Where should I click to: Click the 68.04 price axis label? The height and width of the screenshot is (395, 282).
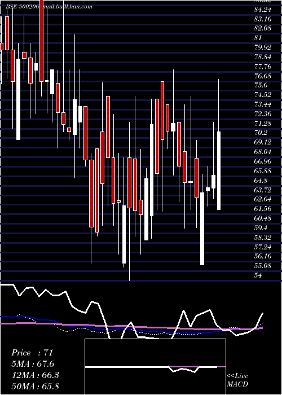(x=263, y=152)
